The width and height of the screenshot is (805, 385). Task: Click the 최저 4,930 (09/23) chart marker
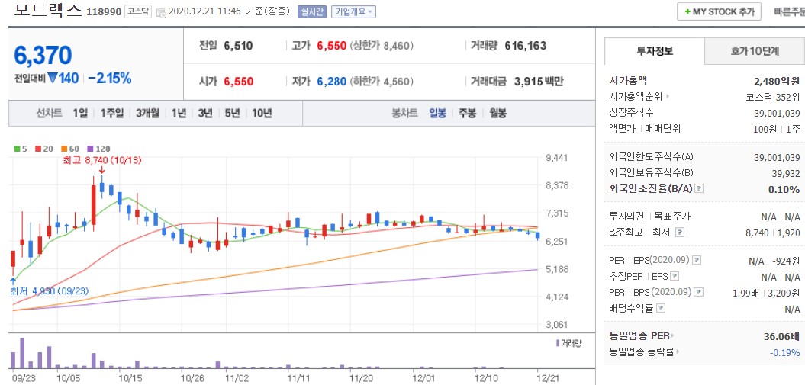50,291
